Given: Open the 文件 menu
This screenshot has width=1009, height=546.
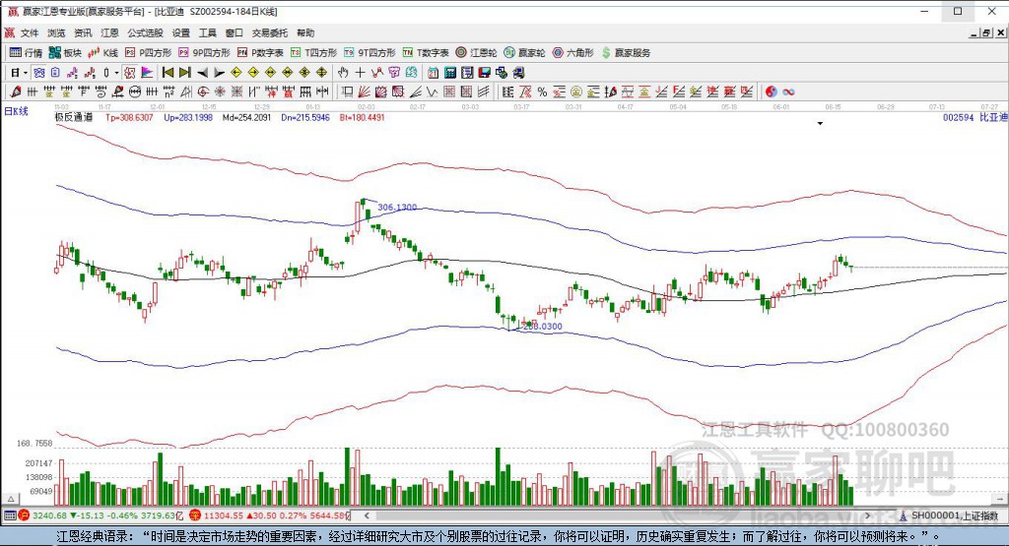Looking at the screenshot, I should [x=29, y=32].
